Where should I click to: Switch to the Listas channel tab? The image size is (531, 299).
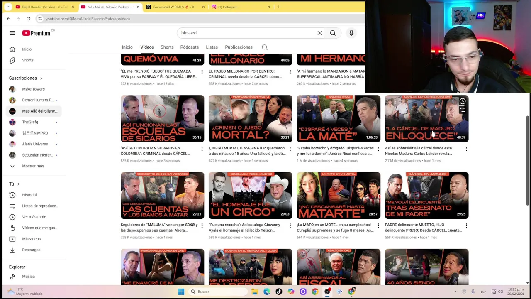[x=212, y=47]
